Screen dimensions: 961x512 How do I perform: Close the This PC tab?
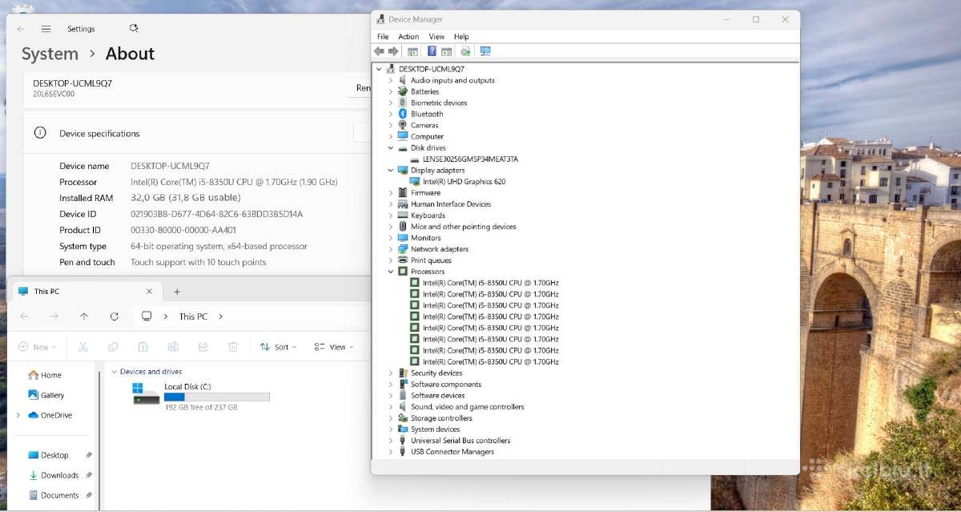coord(149,292)
